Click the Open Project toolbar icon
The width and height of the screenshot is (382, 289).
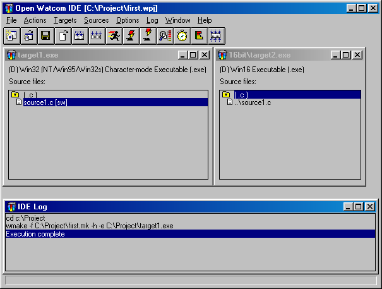[29, 36]
